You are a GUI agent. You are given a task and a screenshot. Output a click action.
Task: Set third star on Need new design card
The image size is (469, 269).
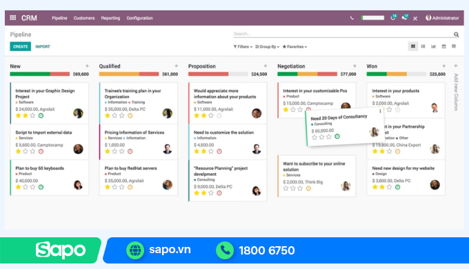tap(389, 187)
